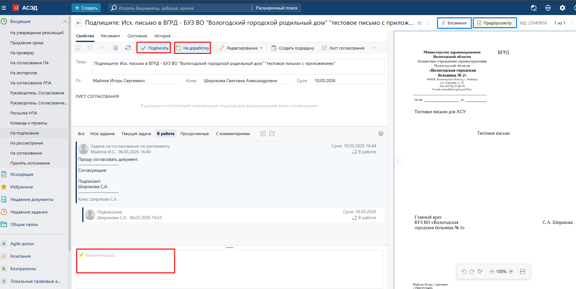Send the document На доработку
The image size is (576, 289).
tap(192, 48)
